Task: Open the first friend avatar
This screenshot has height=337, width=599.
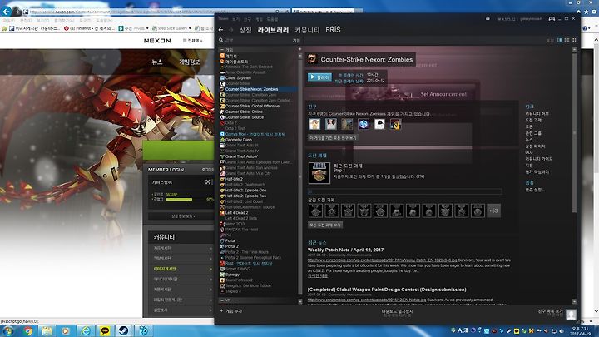Action: [314, 124]
